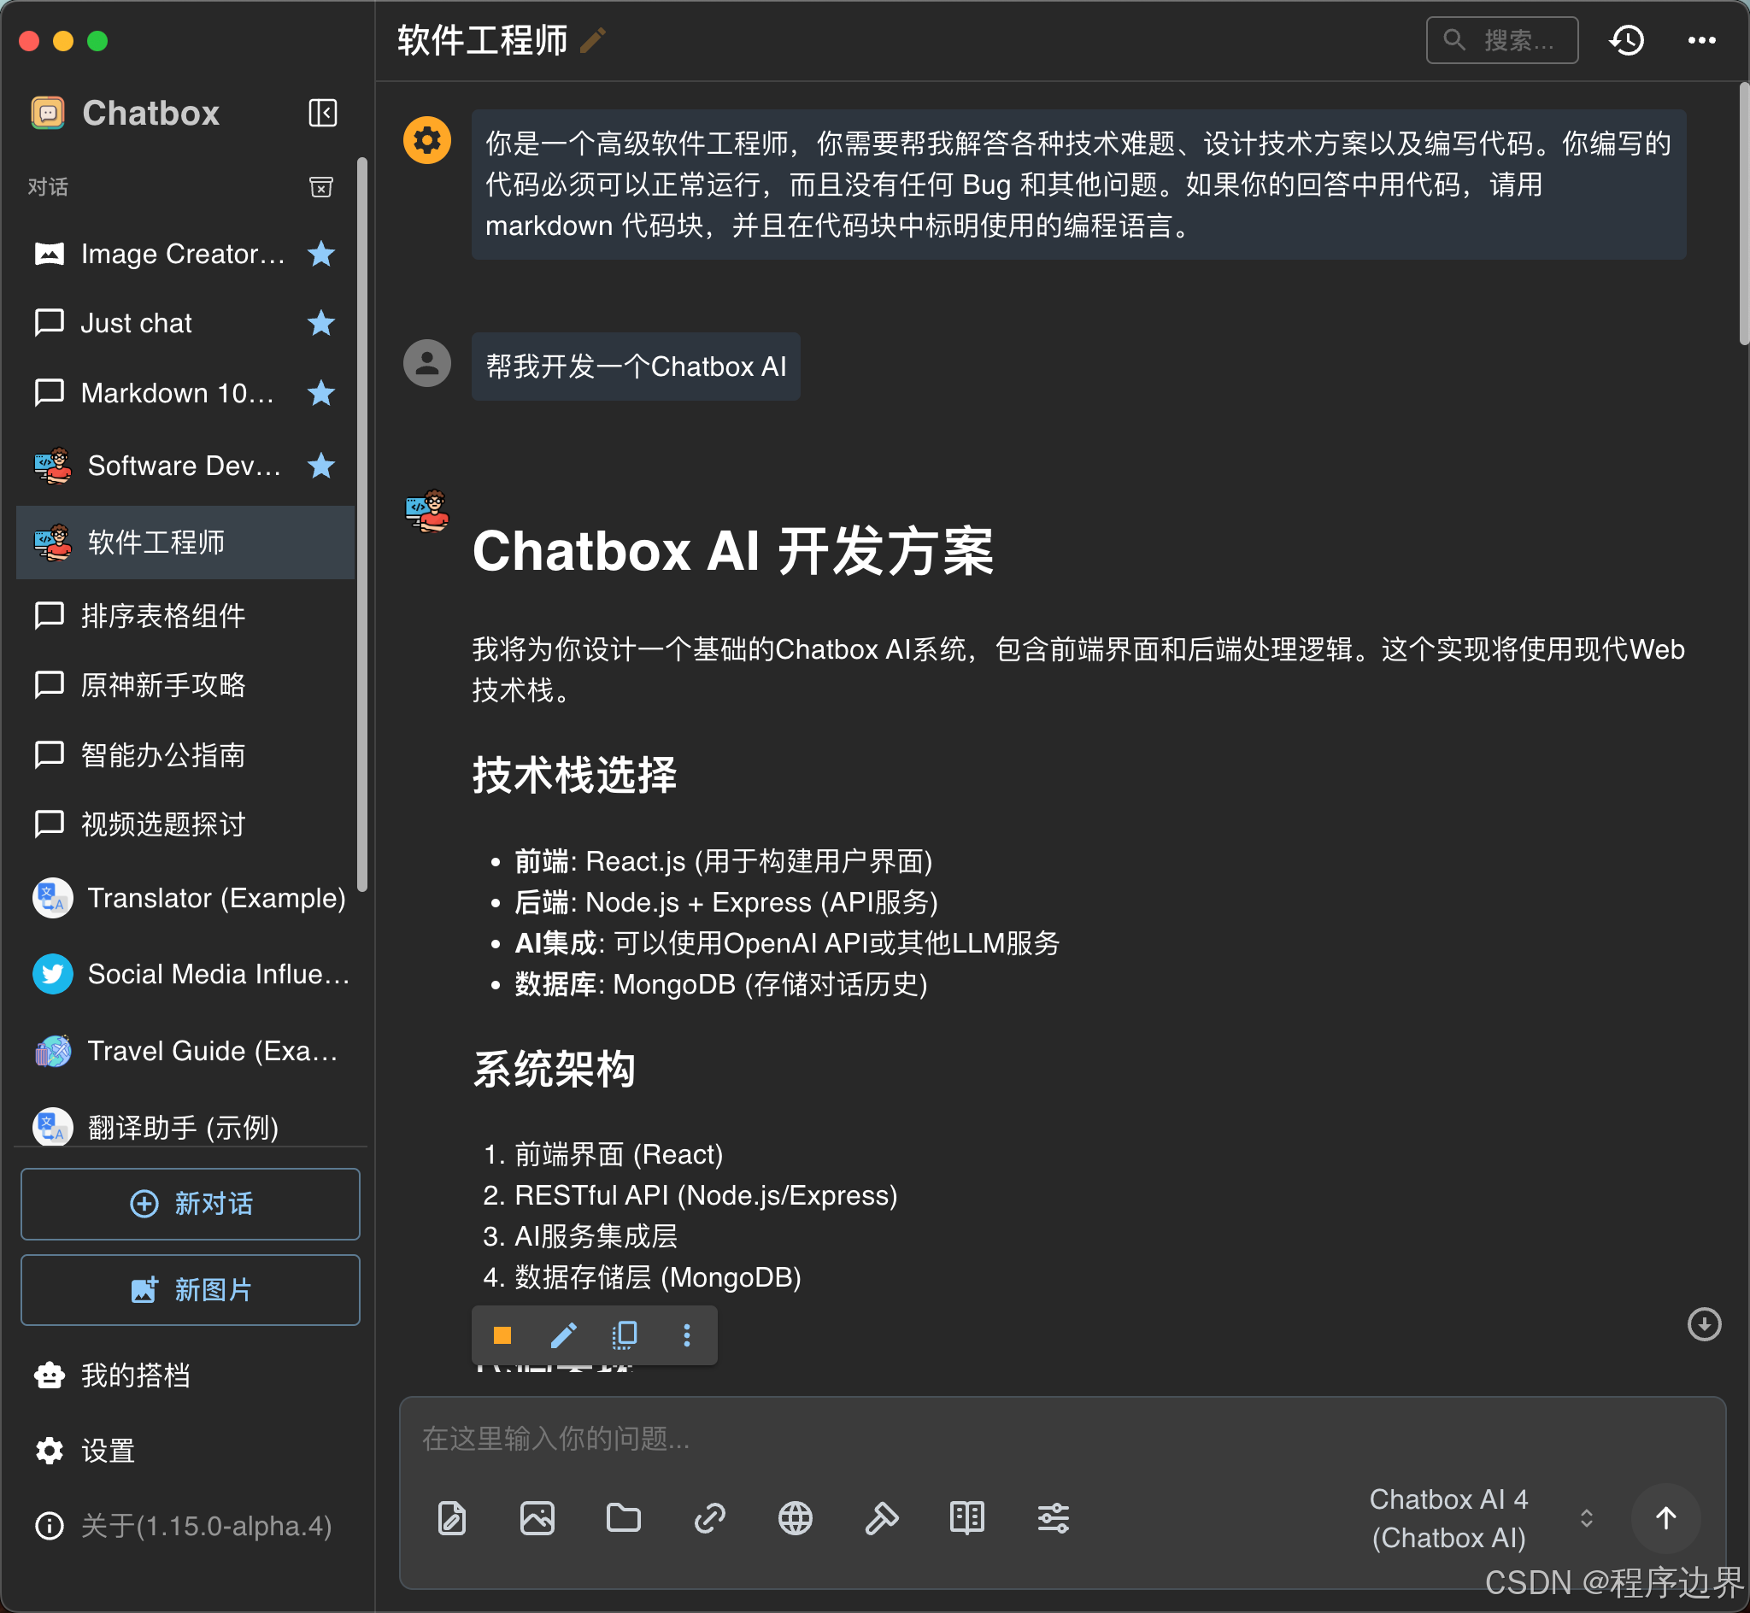Screen dimensions: 1750x1613
Task: Open the Travel Guide (Exa… conversation
Action: point(185,1051)
